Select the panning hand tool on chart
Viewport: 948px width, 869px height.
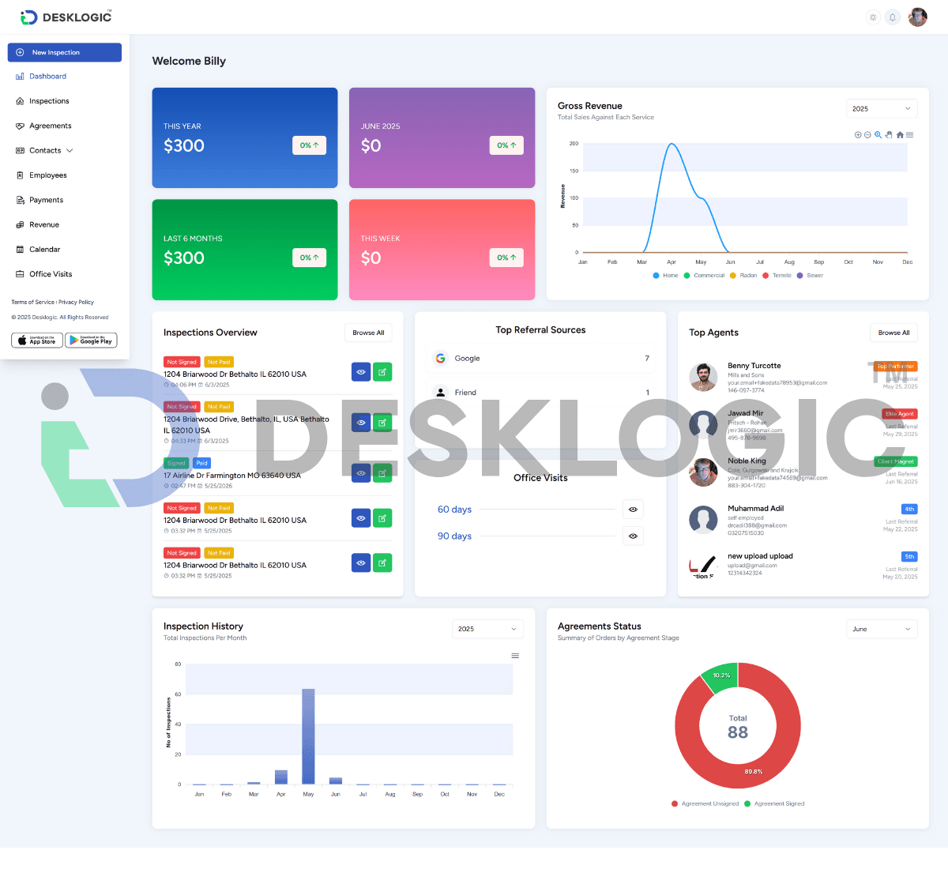click(x=889, y=135)
